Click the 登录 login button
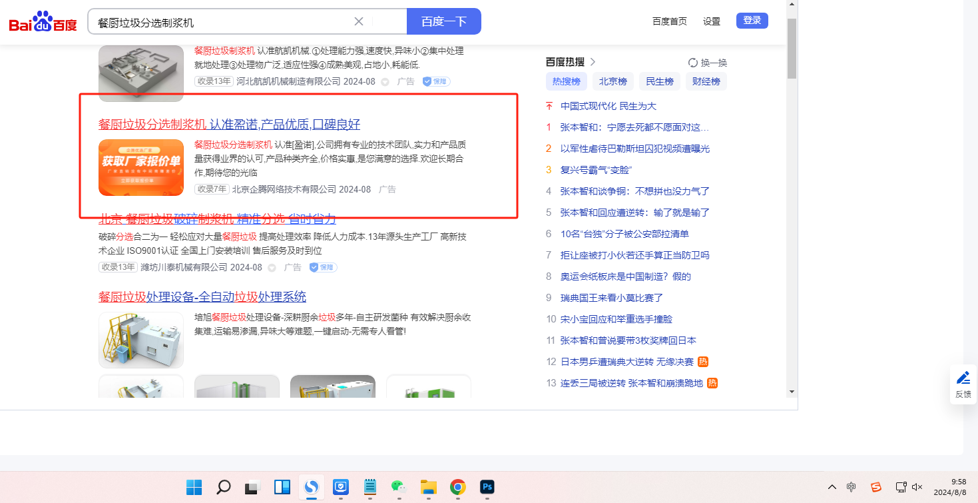The width and height of the screenshot is (978, 503). coord(752,21)
